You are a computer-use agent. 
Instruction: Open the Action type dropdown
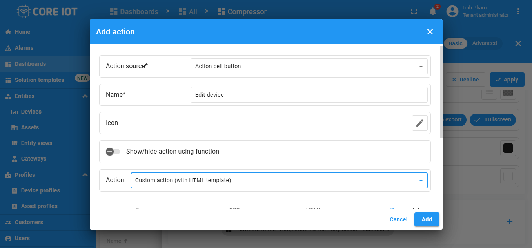tap(279, 181)
